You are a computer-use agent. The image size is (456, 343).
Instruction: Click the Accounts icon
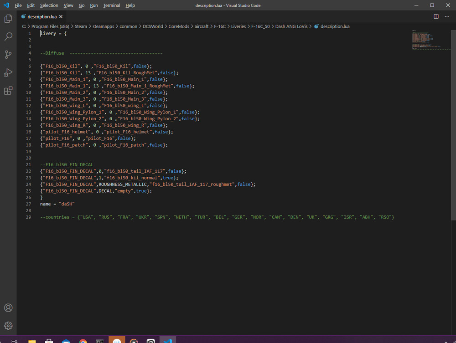(8, 308)
